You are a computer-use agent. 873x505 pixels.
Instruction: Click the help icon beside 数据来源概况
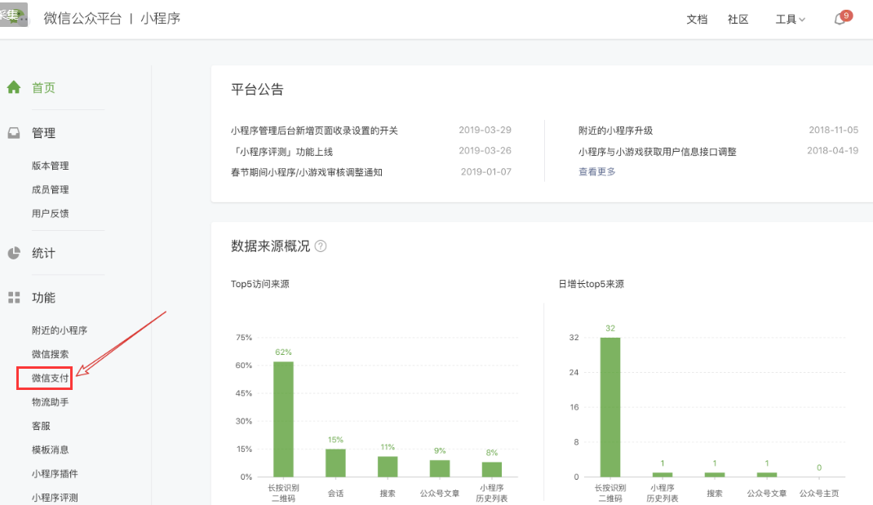[321, 246]
